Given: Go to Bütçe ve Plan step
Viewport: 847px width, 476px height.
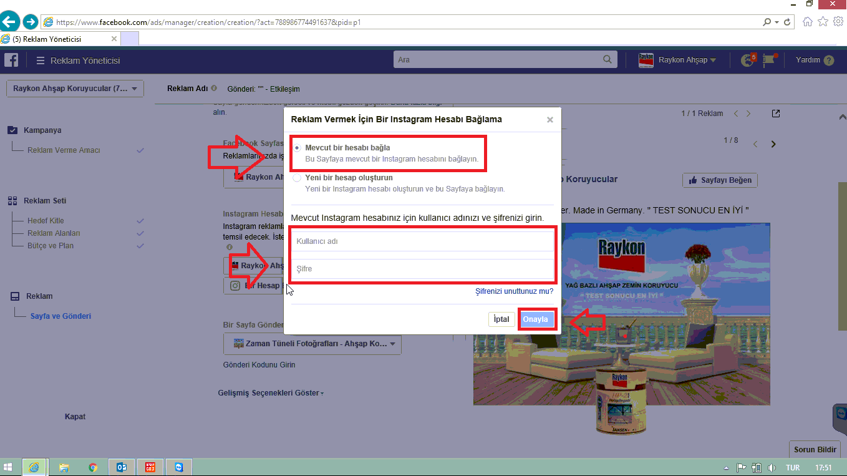Looking at the screenshot, I should [51, 246].
